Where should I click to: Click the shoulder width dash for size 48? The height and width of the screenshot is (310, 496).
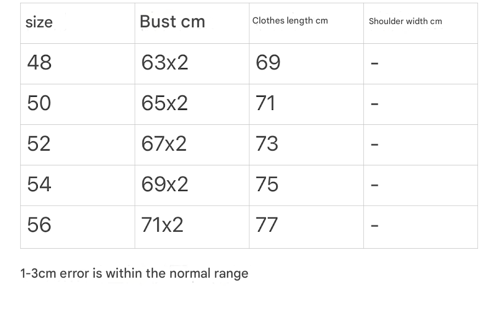375,64
